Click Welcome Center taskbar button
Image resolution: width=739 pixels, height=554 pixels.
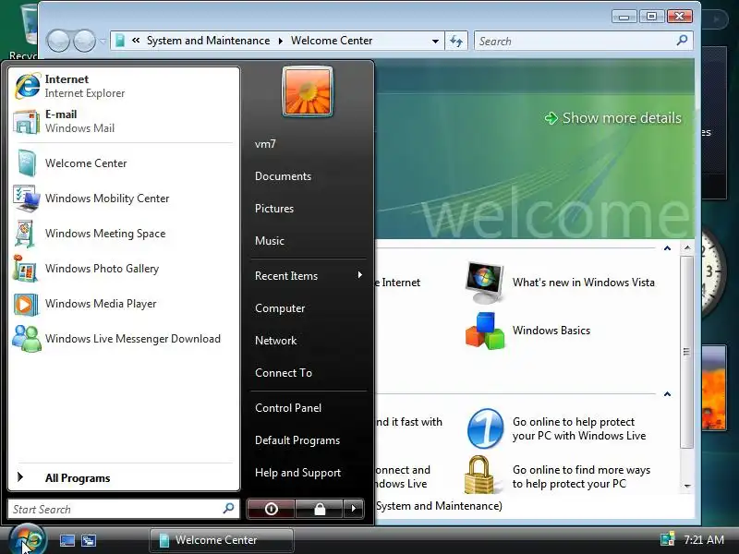222,540
